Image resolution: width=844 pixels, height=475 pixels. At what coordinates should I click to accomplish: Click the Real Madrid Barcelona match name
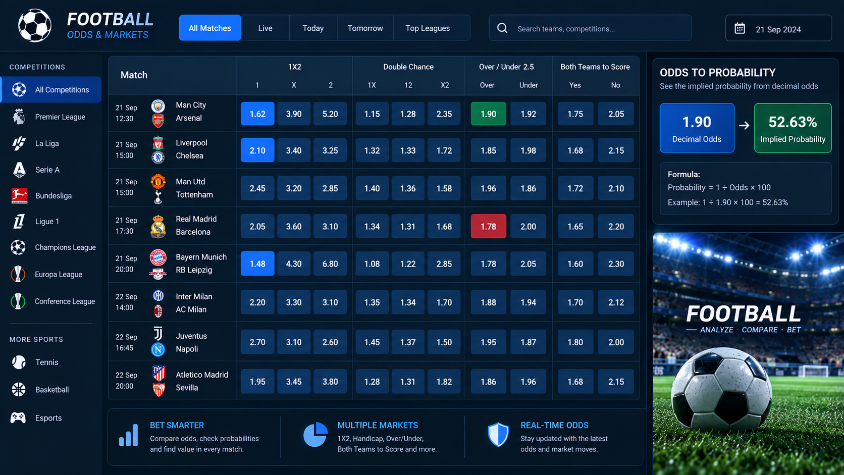tap(196, 226)
